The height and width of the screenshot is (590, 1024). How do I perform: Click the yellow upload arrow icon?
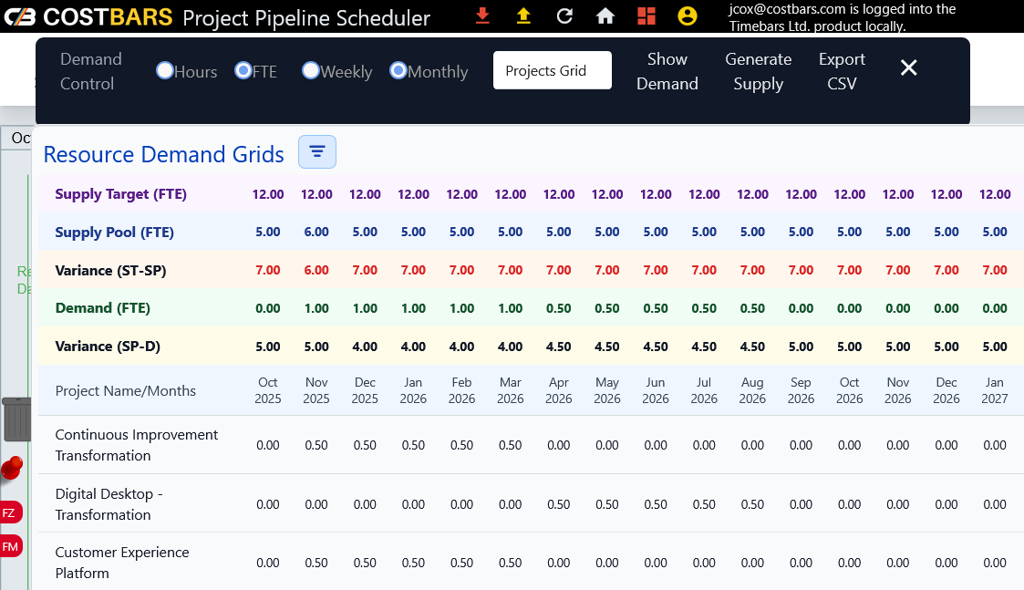(x=523, y=16)
